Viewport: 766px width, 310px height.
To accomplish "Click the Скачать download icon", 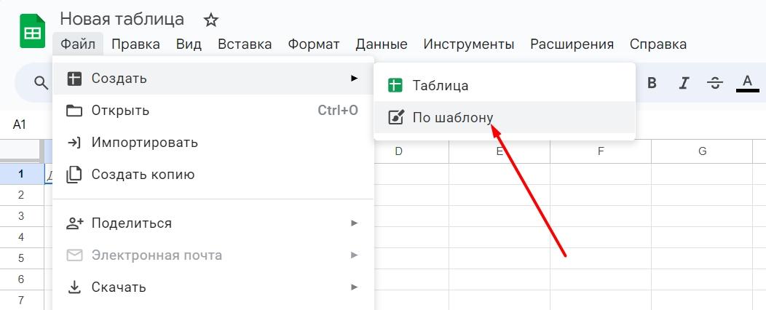I will click(x=74, y=287).
